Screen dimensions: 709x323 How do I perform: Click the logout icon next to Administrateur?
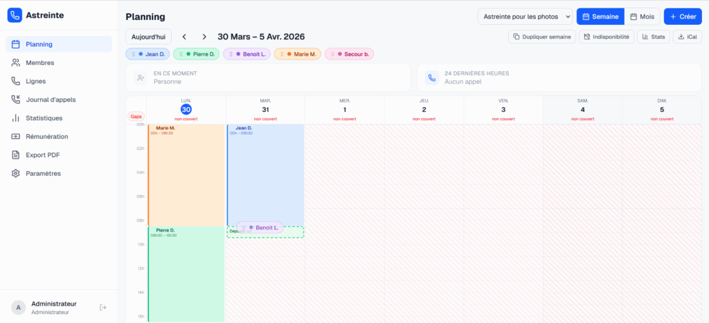103,308
